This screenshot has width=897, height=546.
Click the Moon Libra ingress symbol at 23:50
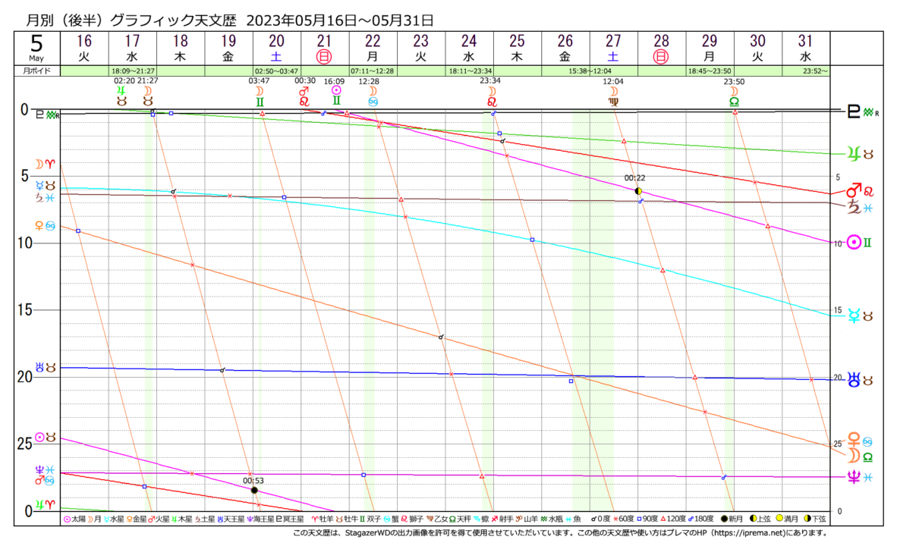point(734,96)
